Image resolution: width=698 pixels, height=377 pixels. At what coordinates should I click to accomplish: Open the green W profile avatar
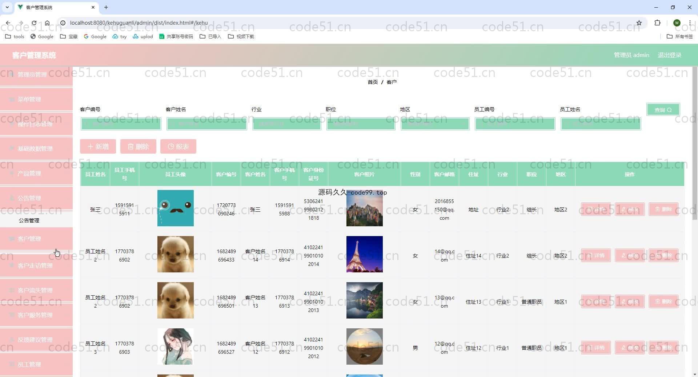(677, 23)
